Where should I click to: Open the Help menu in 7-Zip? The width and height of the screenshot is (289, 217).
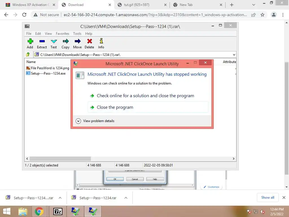[89, 34]
